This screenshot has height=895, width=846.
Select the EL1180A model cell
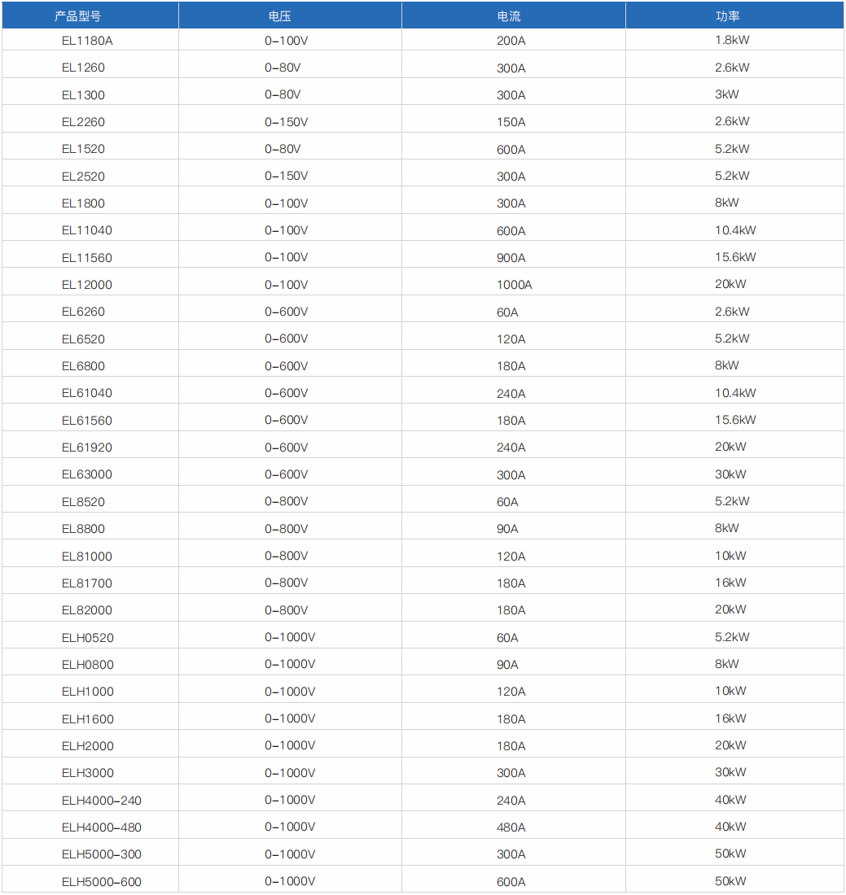87,40
